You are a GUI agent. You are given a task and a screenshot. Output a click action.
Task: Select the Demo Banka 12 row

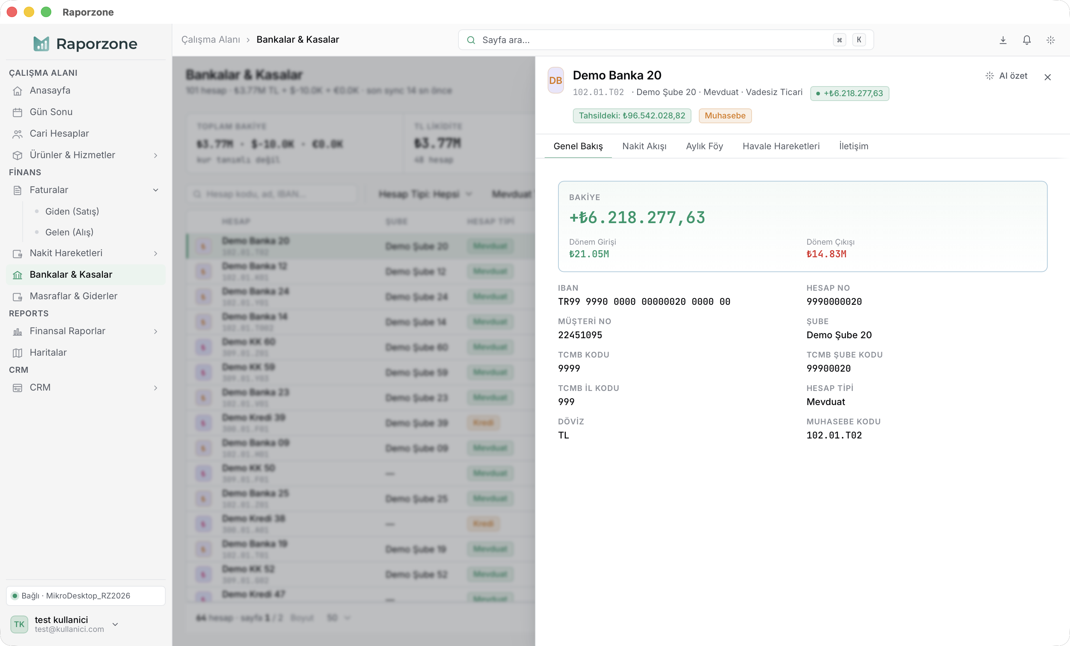[360, 271]
